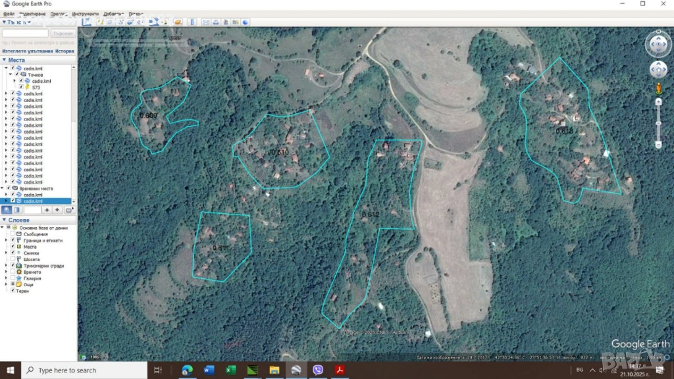
Task: Expand the Граници и етикети layer
Action: coord(7,241)
